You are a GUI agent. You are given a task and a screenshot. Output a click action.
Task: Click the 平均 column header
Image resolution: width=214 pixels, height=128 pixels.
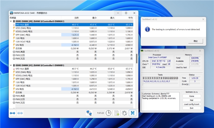[x=130, y=18]
